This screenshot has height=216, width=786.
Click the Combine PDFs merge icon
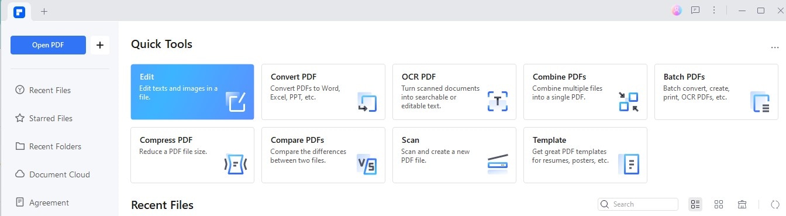[x=629, y=102]
